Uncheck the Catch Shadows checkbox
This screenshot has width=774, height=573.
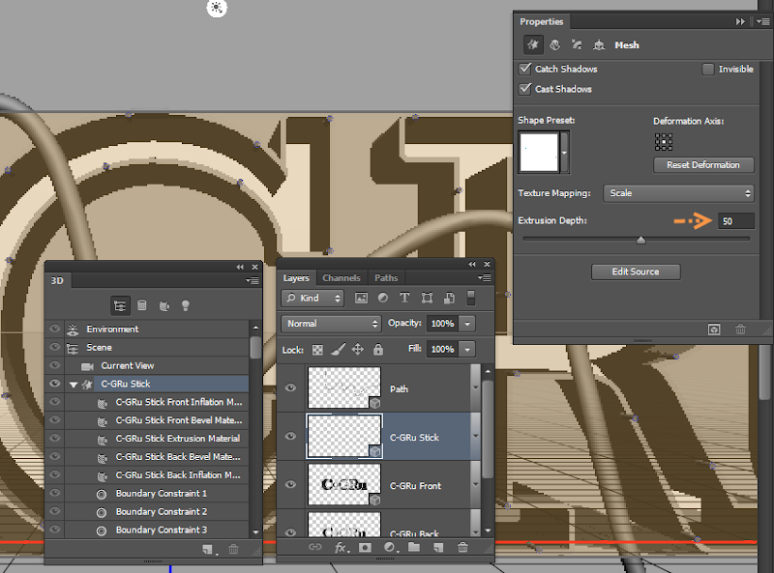coord(525,70)
